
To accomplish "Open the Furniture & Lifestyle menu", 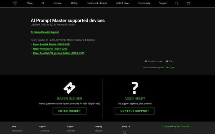I will click(x=97, y=3).
